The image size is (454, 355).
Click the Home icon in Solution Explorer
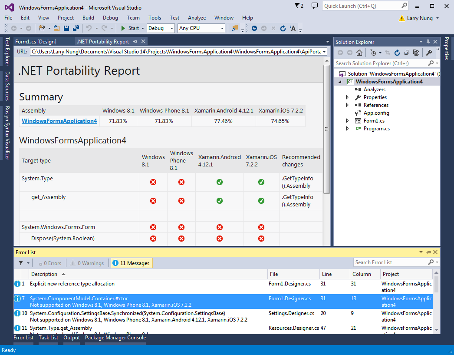point(359,53)
